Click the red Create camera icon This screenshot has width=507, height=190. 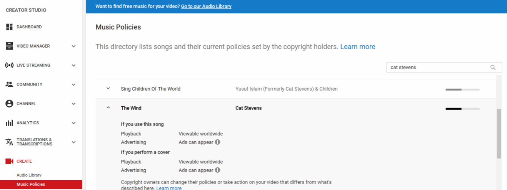click(x=9, y=161)
